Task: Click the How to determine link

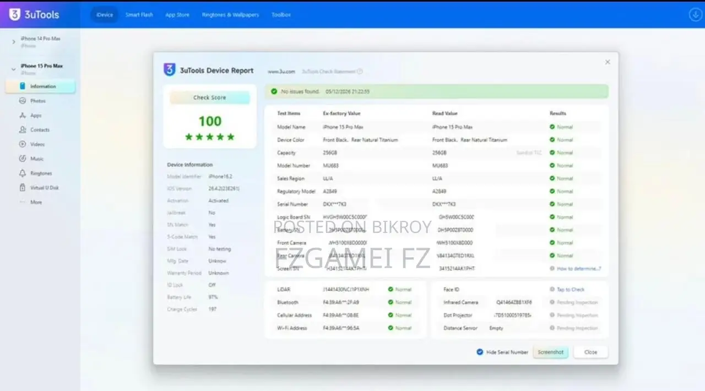Action: pos(579,268)
